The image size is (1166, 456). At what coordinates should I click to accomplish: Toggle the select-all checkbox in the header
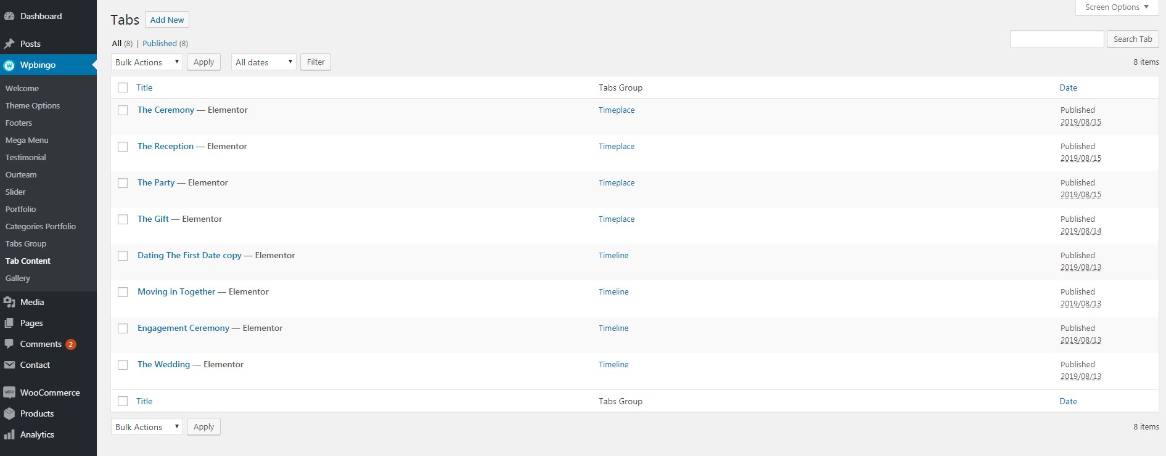(123, 88)
